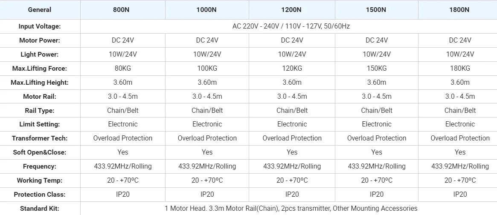Select the Standard Kit description text

coord(291,209)
